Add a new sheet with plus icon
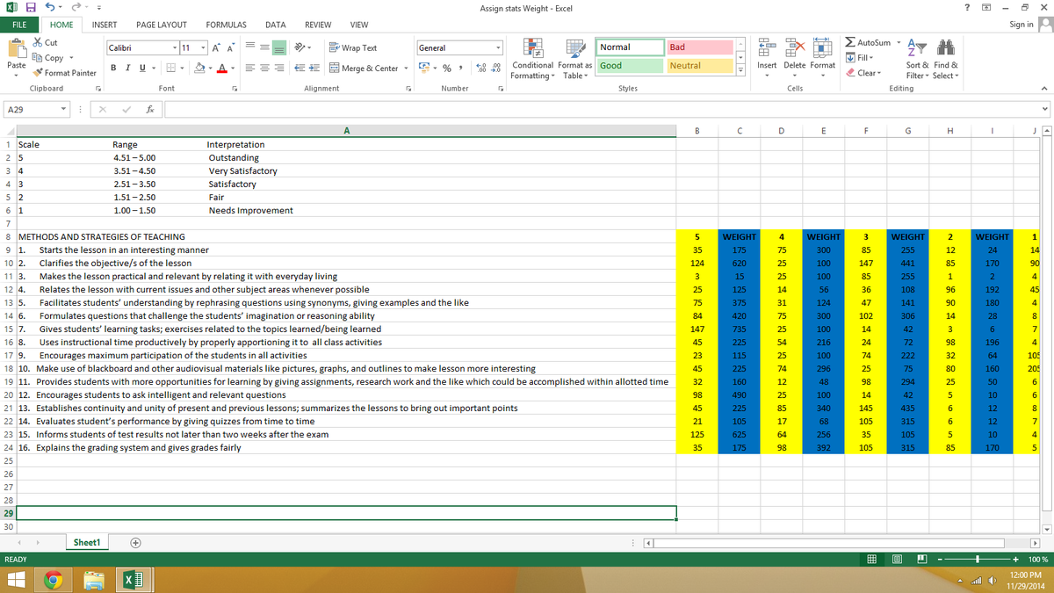 135,542
